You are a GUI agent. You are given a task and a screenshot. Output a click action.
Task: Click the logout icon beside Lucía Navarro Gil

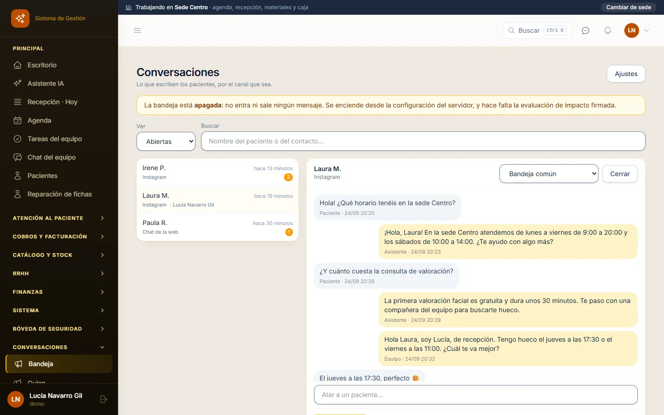[x=104, y=399]
